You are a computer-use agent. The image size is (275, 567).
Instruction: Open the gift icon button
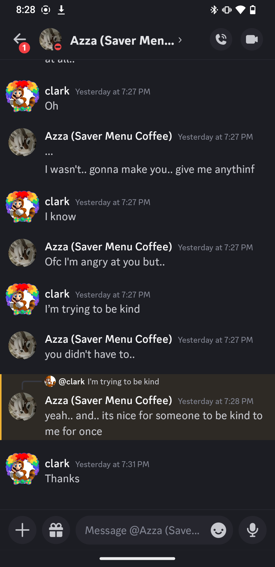(56, 530)
